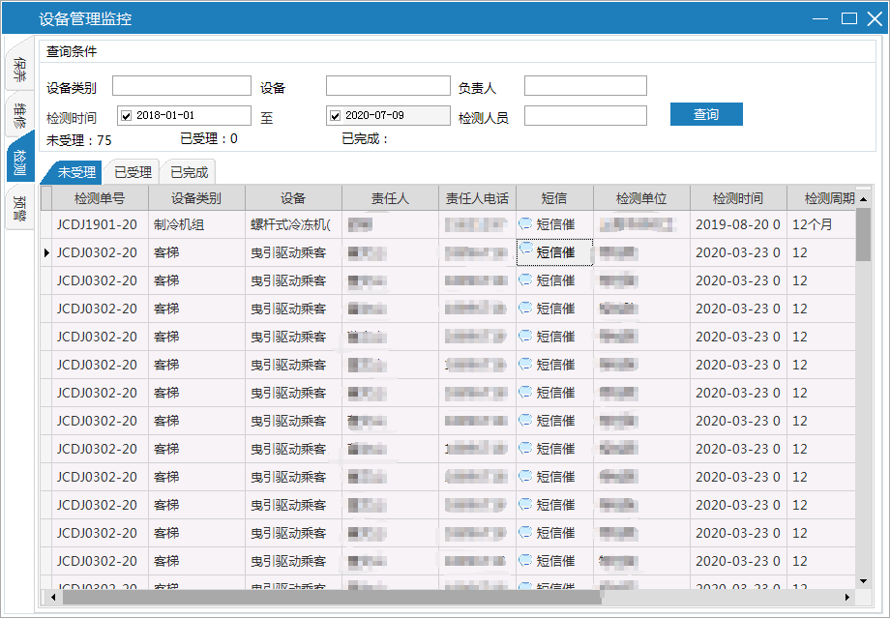The width and height of the screenshot is (890, 618).
Task: Open the 预警 side tab
Action: (20, 207)
